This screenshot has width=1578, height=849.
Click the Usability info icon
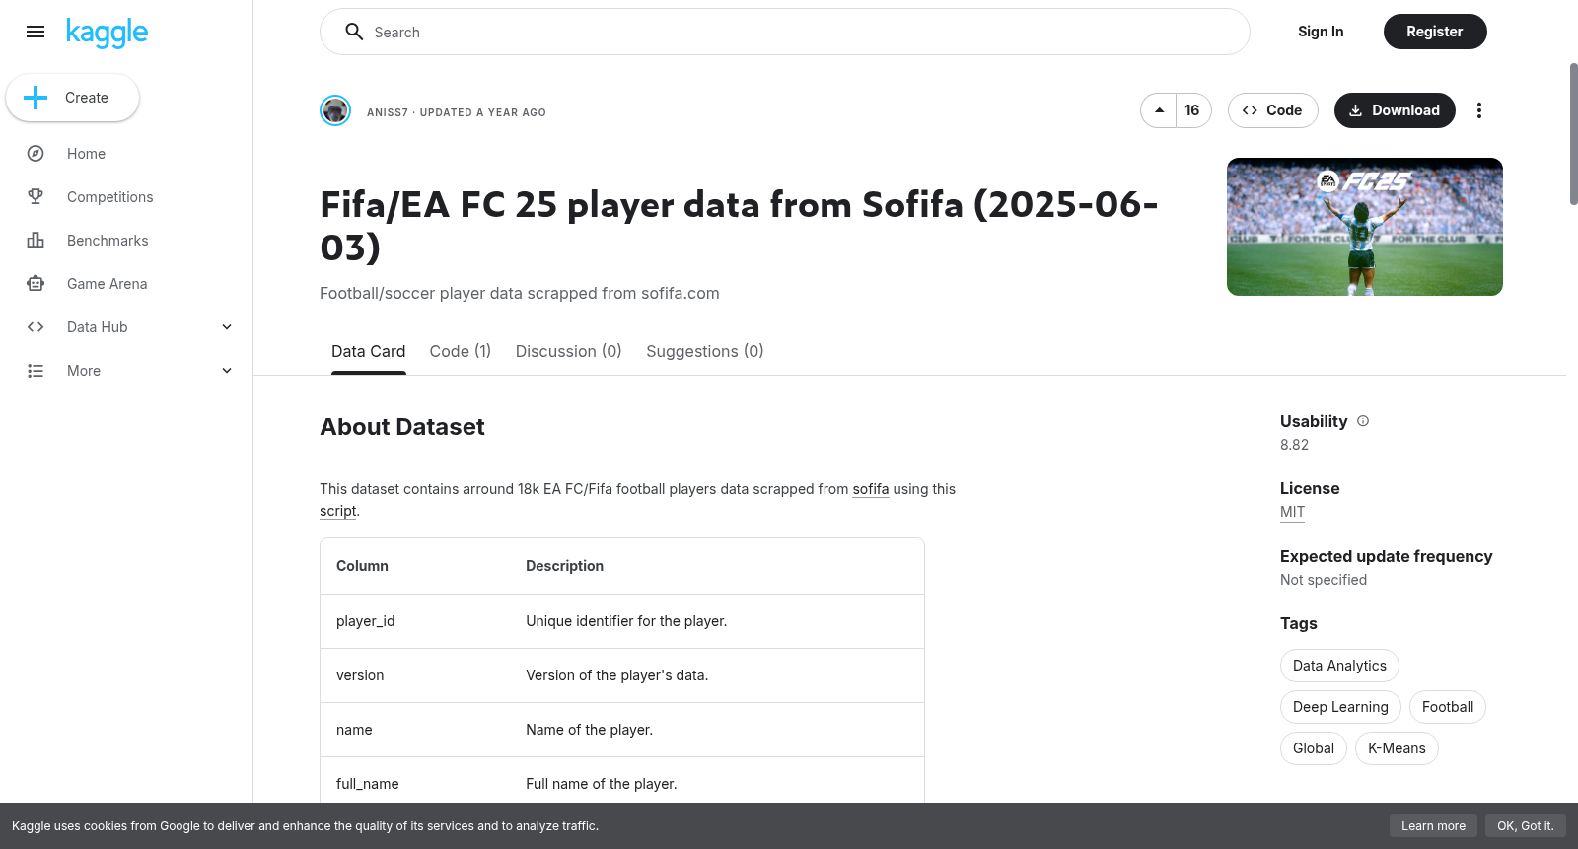tap(1363, 421)
